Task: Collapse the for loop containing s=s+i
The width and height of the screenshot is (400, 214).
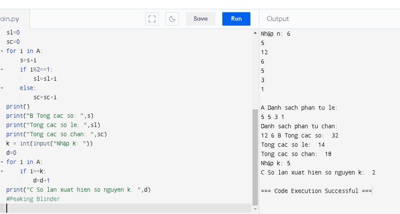Action: 2,51
